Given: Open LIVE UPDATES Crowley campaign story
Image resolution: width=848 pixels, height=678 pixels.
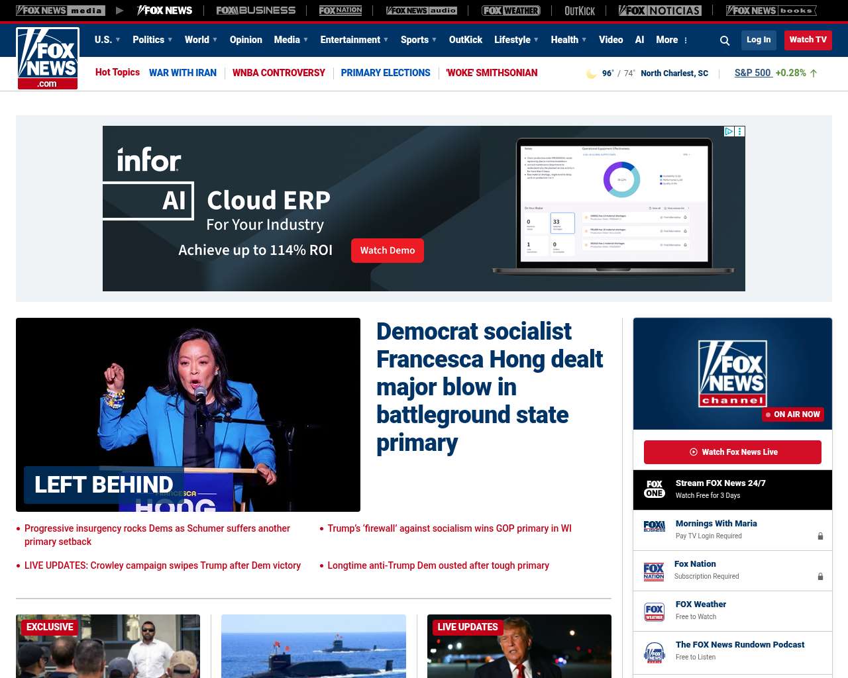Looking at the screenshot, I should (x=162, y=565).
